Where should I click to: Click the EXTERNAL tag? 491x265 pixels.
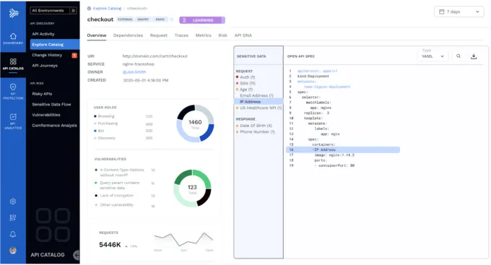pyautogui.click(x=125, y=19)
